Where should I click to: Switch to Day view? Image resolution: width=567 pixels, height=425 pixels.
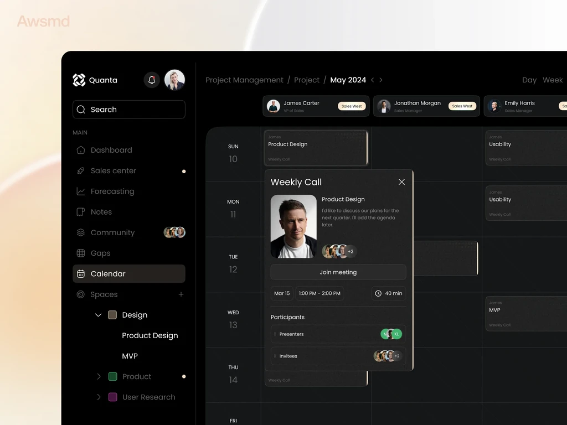click(x=529, y=80)
